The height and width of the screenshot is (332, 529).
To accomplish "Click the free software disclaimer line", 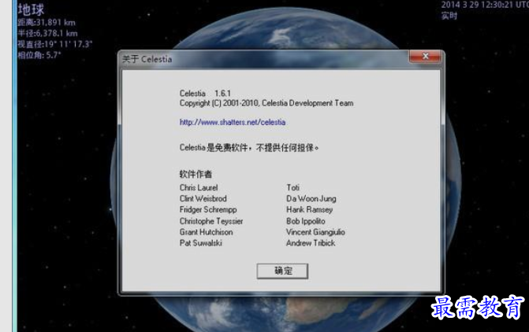I will coord(249,147).
